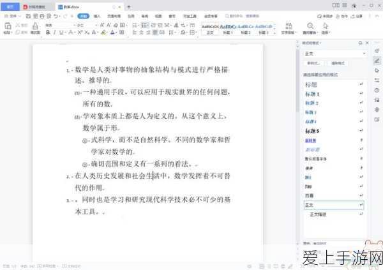Click the Save icon in quick access toolbar
Viewport: 383px width, 270px height.
[x=28, y=16]
